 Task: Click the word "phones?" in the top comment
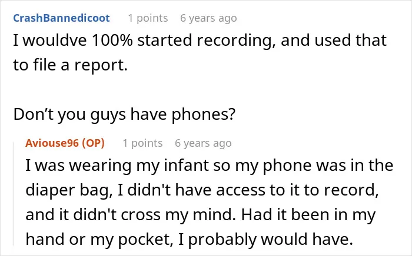tap(204, 114)
